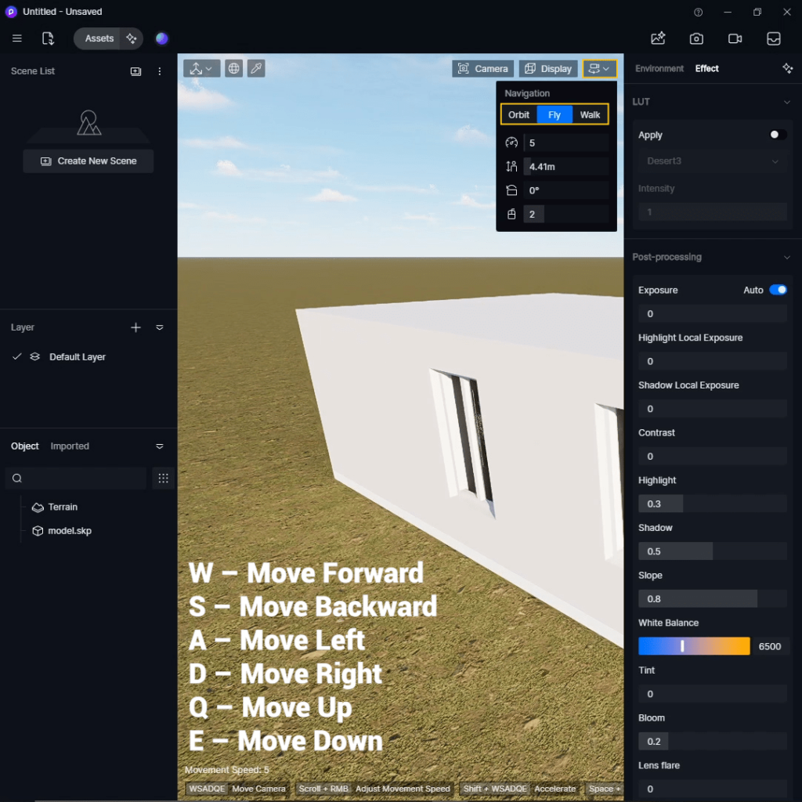Toggle Default Layer visibility checkmark
This screenshot has height=802, width=802.
[17, 357]
